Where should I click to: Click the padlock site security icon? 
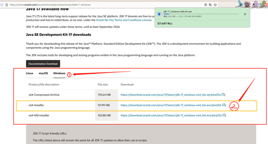coord(7,5)
